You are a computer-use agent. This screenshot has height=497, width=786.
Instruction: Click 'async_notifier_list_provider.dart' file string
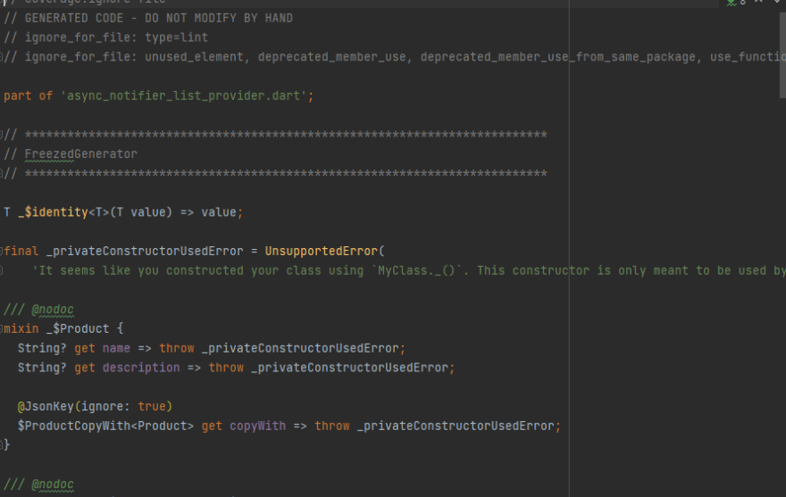[183, 95]
